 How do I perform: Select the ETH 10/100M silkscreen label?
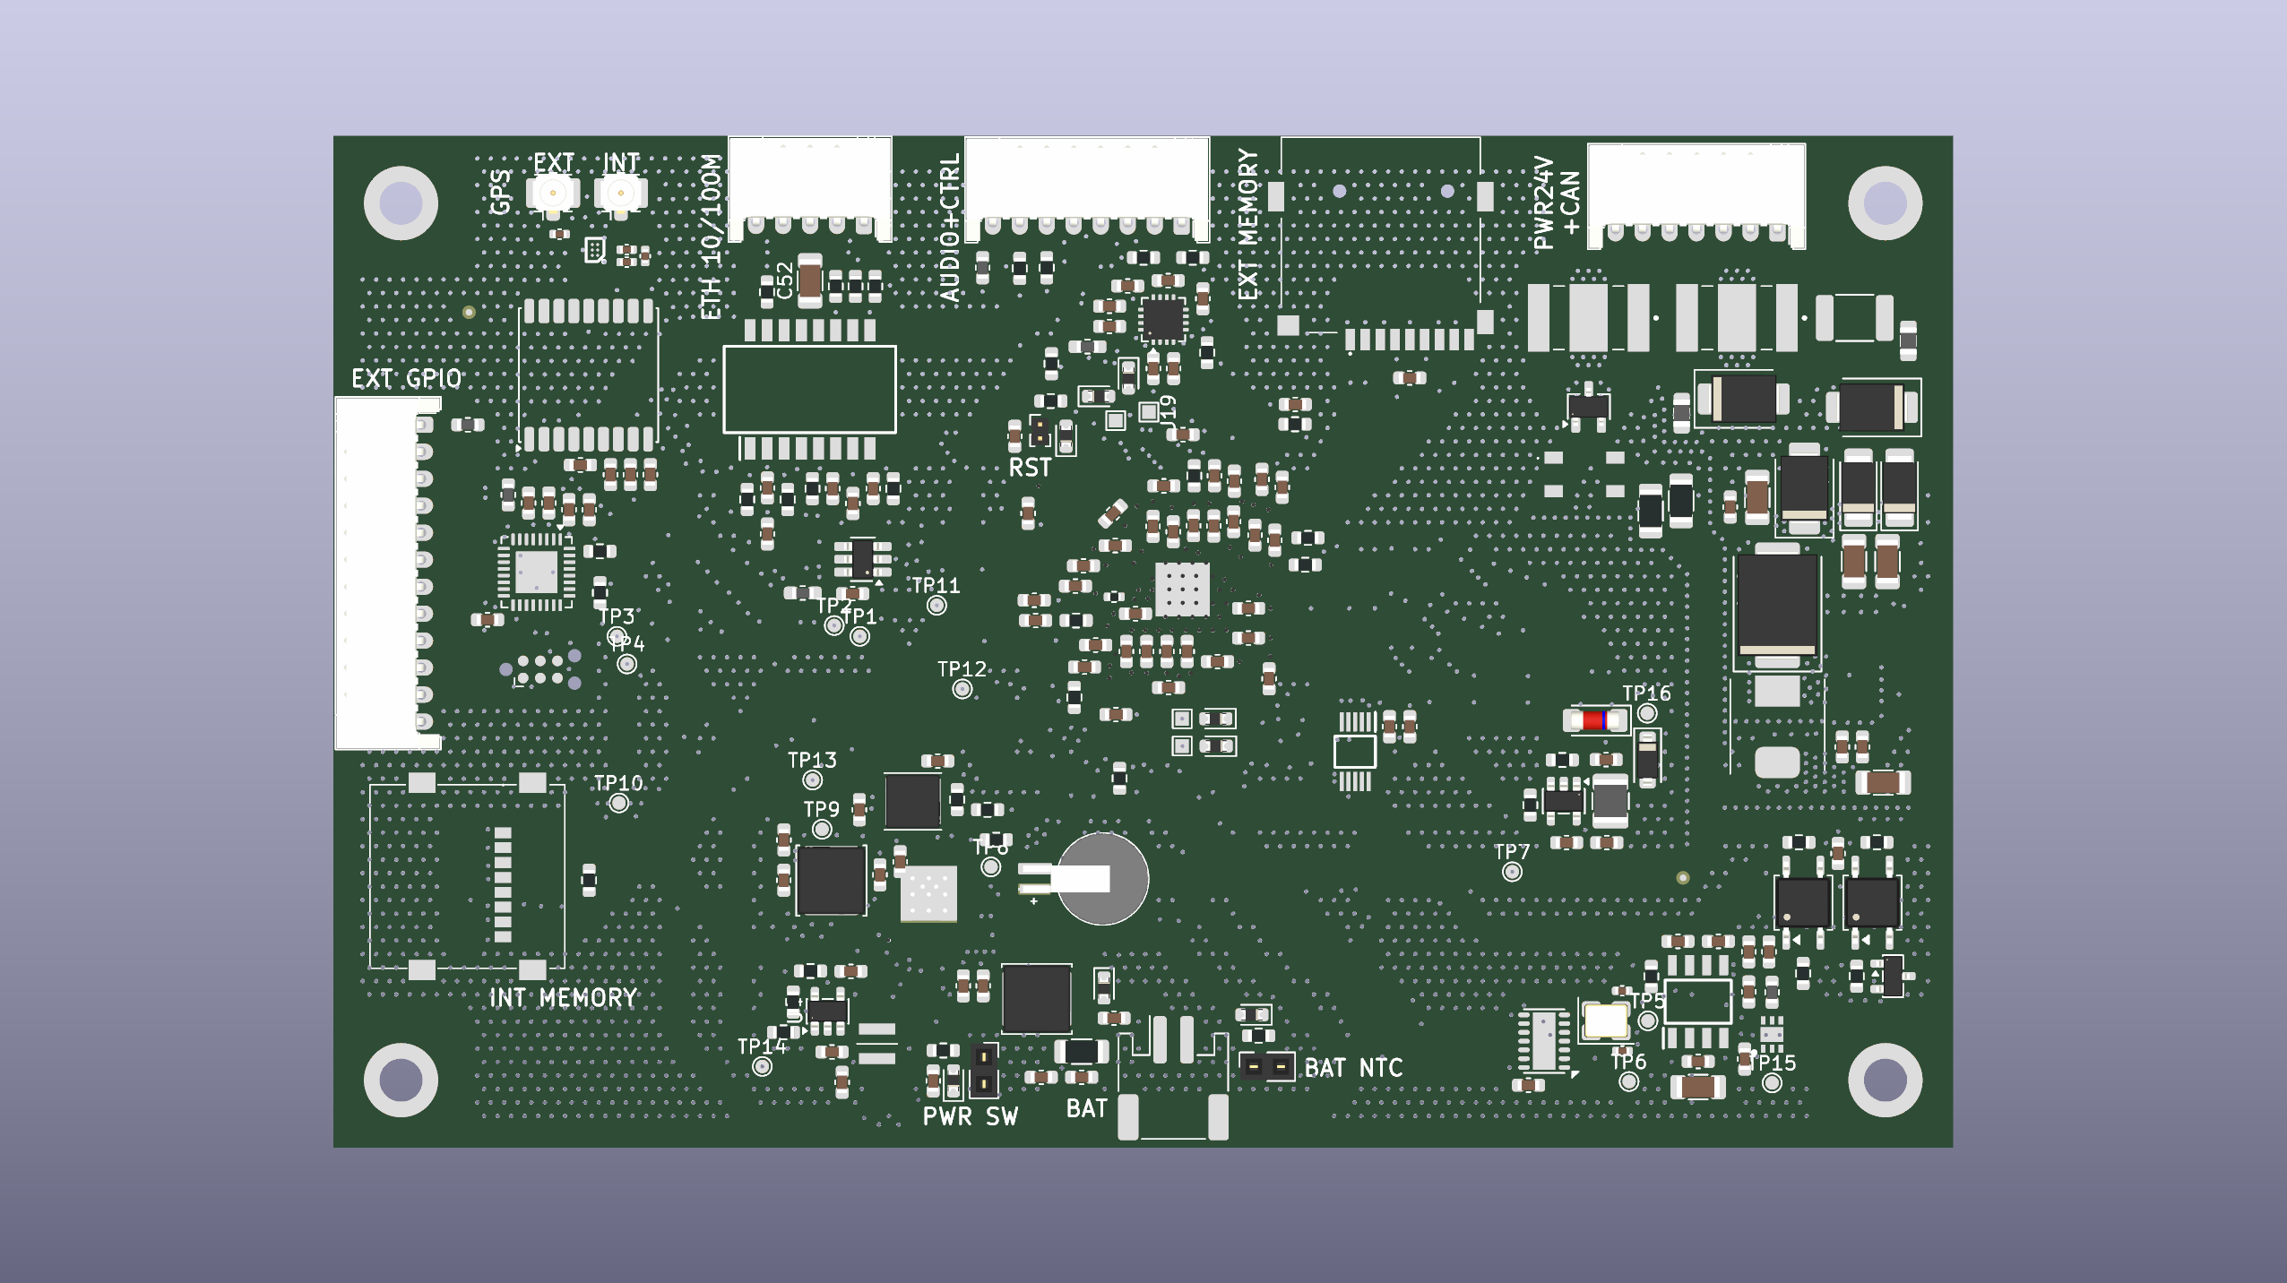click(x=711, y=237)
